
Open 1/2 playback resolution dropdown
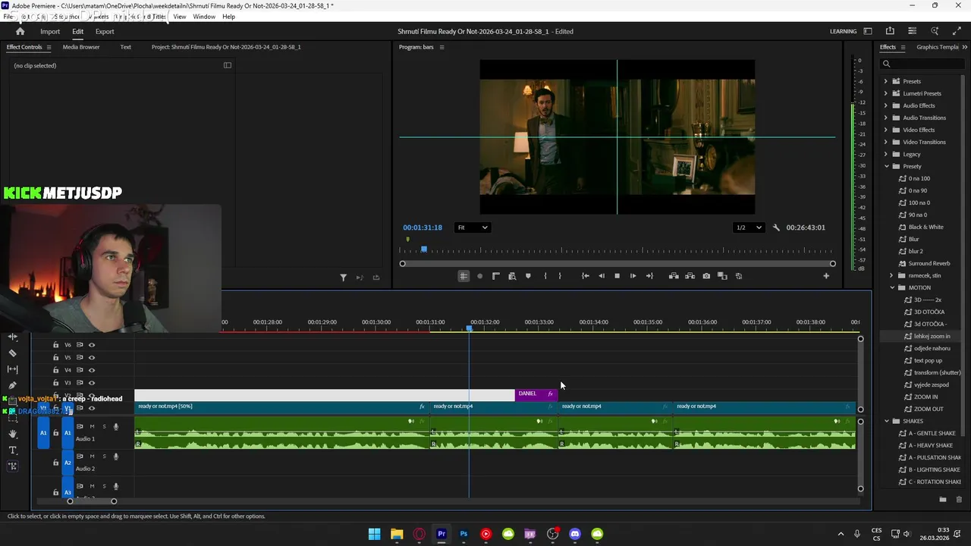pyautogui.click(x=748, y=227)
